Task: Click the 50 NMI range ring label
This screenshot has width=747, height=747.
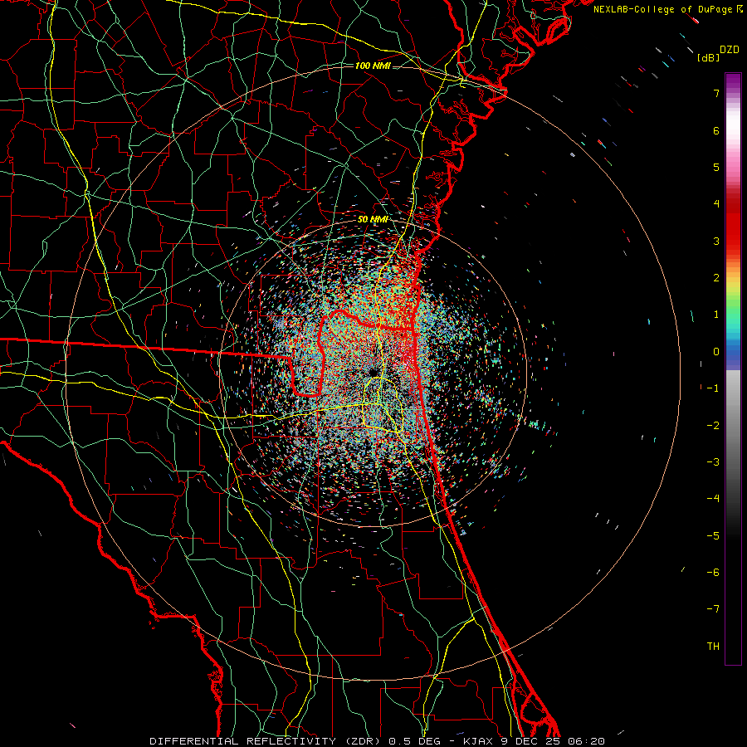Action: [373, 219]
